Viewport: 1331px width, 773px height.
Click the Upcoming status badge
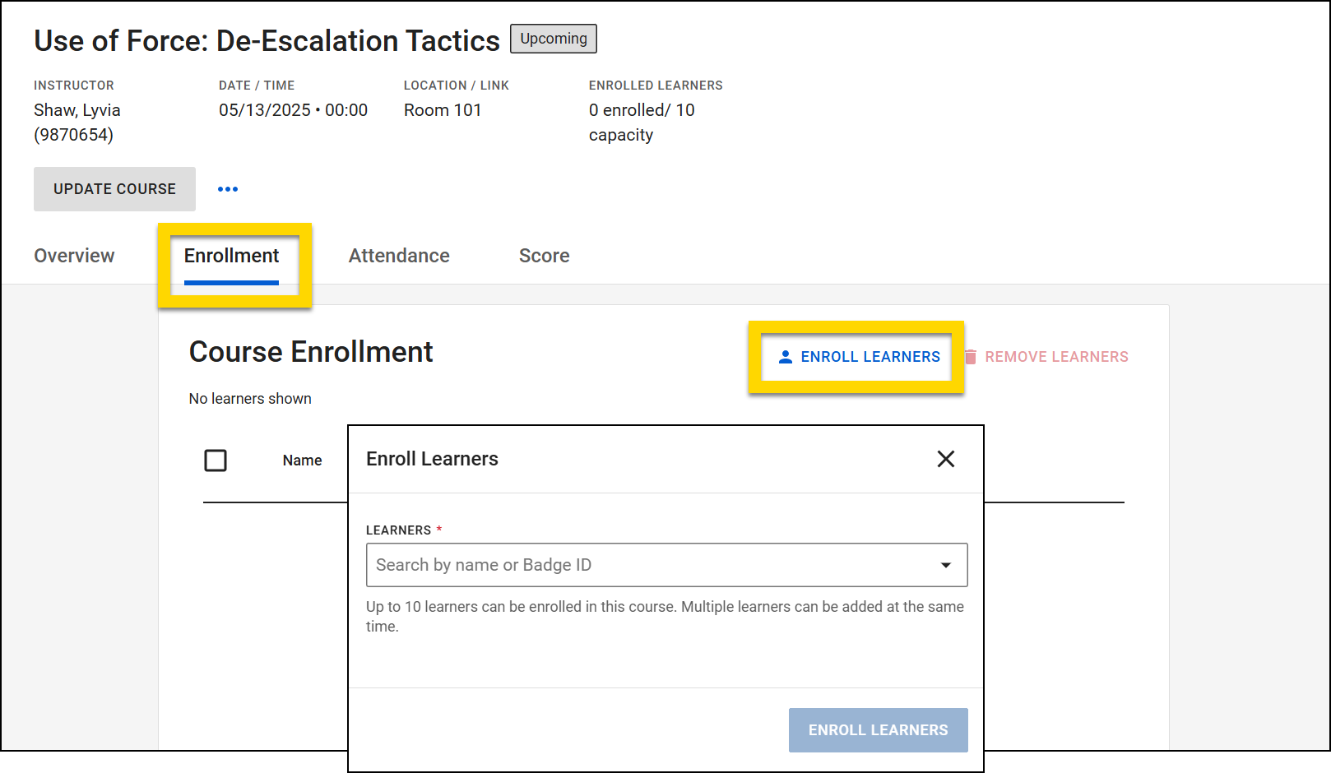(554, 39)
